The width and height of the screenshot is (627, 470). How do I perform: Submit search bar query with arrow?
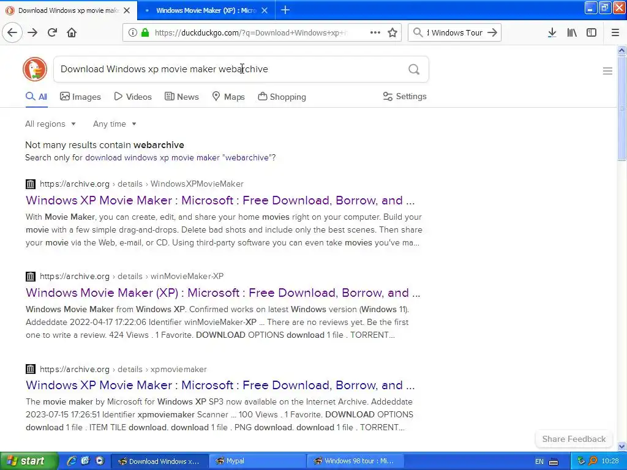[492, 32]
